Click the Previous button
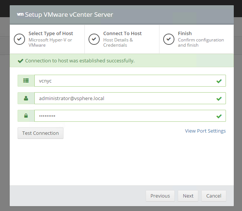The image size is (242, 211). coord(160,196)
